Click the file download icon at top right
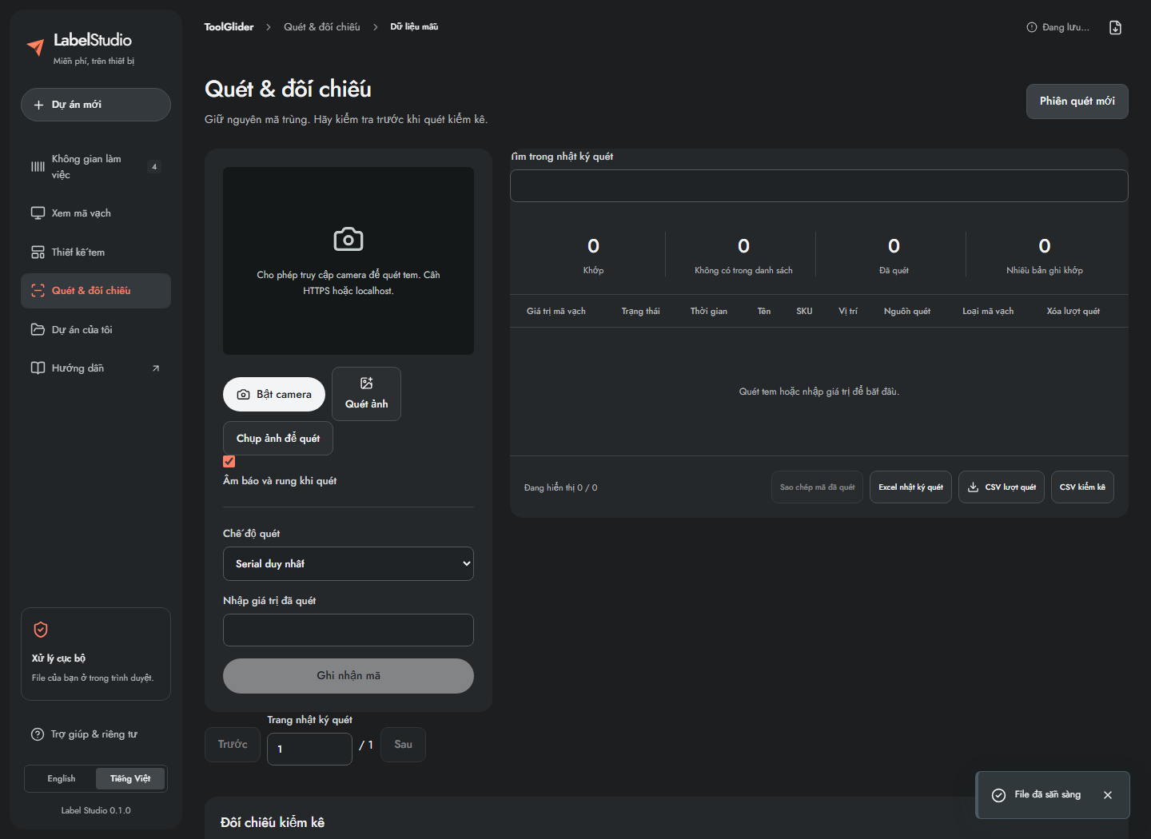The height and width of the screenshot is (839, 1151). point(1116,27)
